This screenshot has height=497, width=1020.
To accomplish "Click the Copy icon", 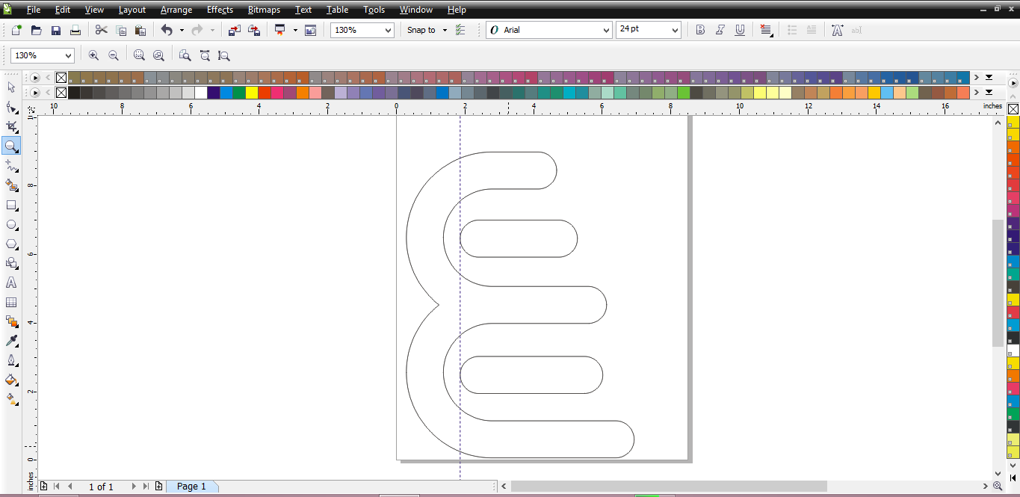I will (x=121, y=30).
